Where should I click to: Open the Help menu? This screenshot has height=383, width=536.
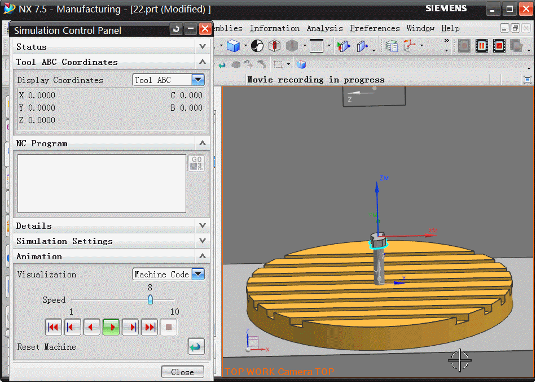click(x=450, y=28)
